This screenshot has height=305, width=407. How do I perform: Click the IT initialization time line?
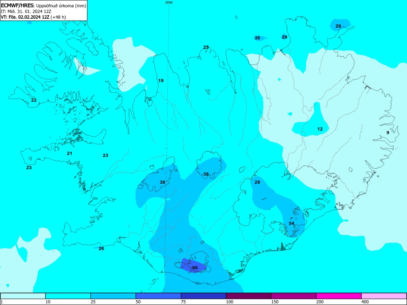click(26, 11)
